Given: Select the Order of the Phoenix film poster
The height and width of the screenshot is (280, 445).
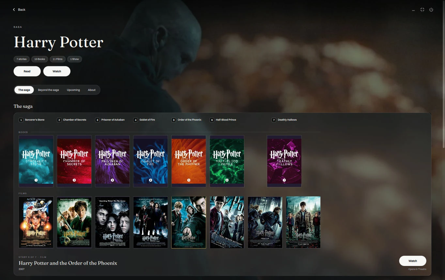Looking at the screenshot, I should click(x=189, y=222).
